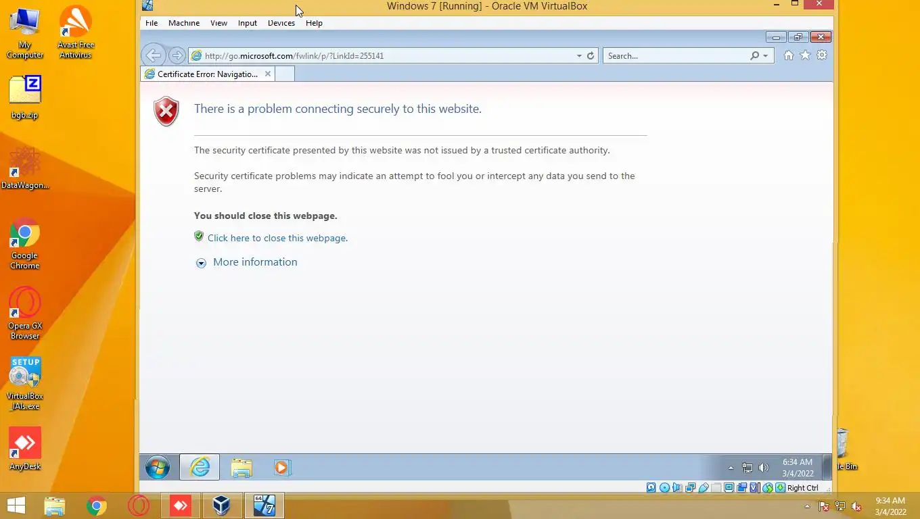This screenshot has height=519, width=920.
Task: Open the VirtualBox Help menu
Action: point(314,23)
